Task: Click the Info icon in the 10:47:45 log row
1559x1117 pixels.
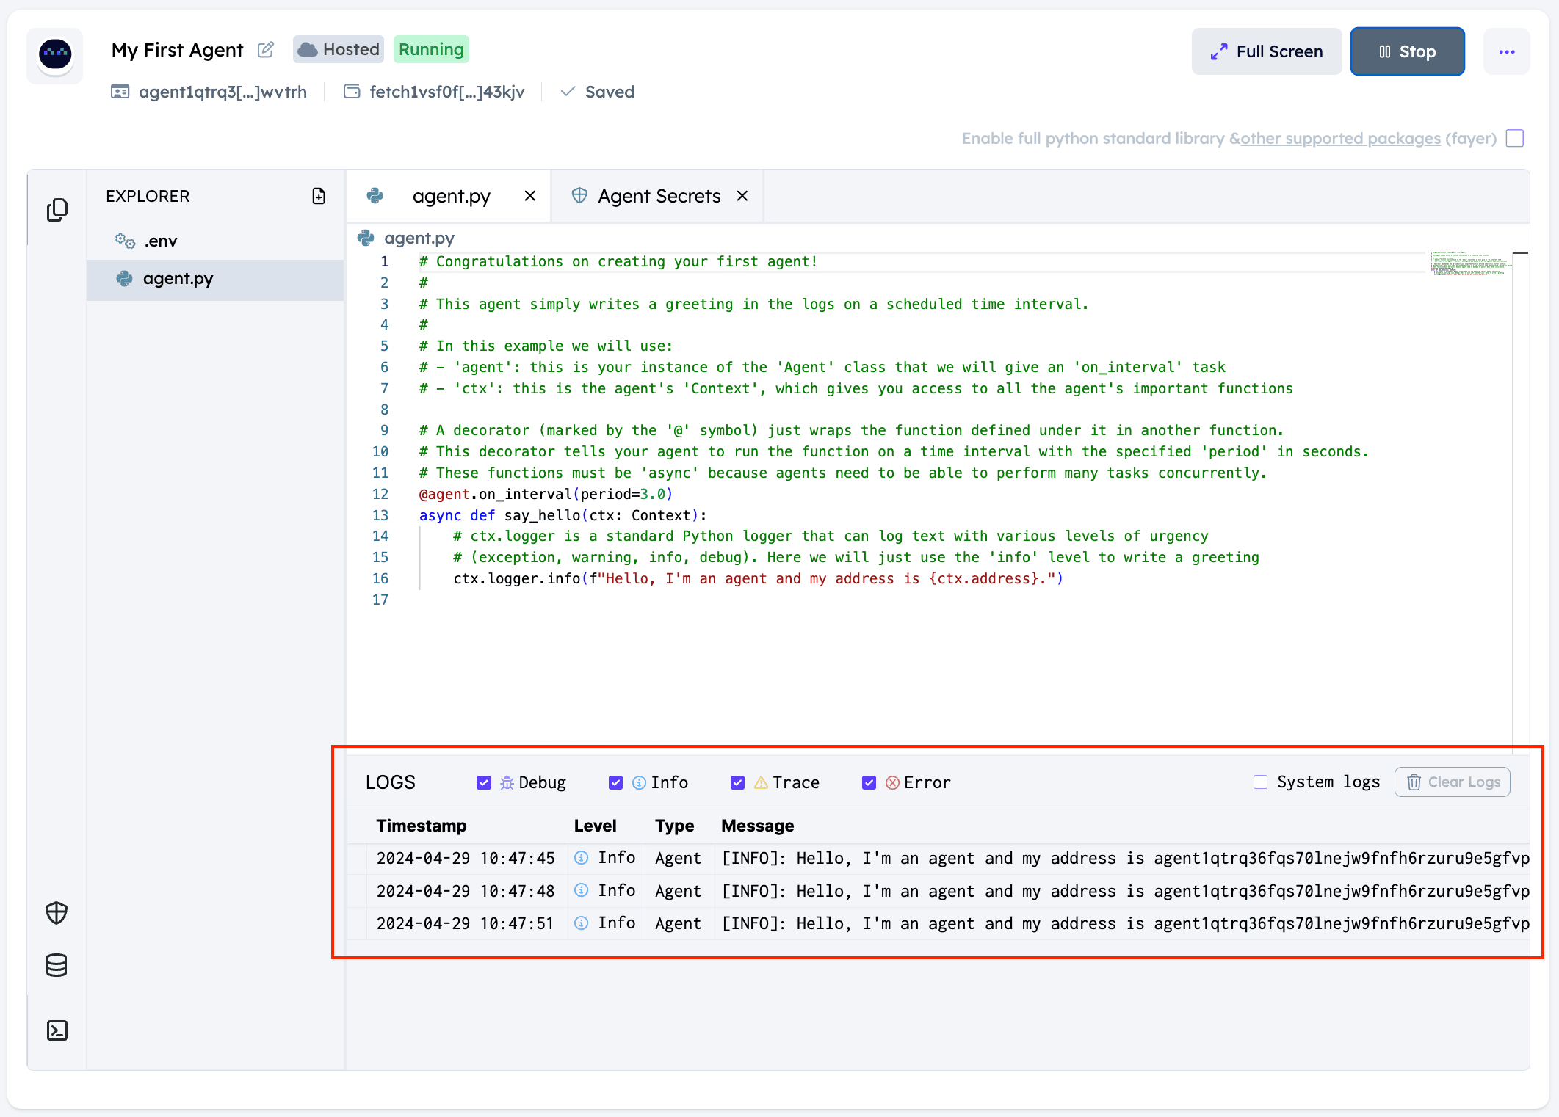Action: (x=582, y=858)
